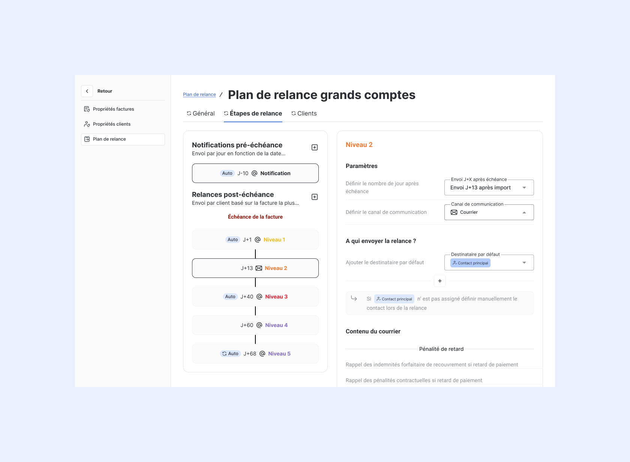The image size is (630, 462).
Task: Click the Auto badge on Niveau 3
Action: 230,297
